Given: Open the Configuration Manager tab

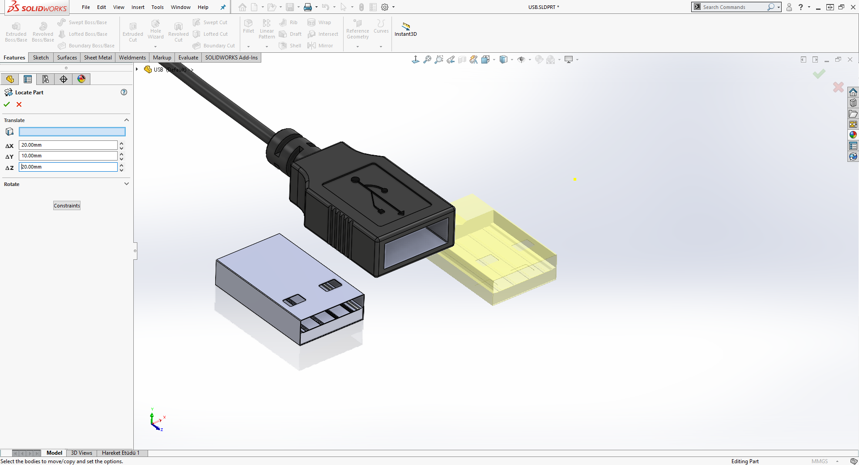Looking at the screenshot, I should pos(45,79).
